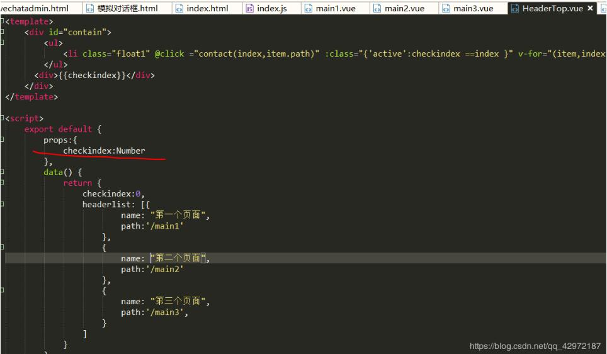607x354 pixels.
Task: Click the closing </ul> tag
Action: [x=56, y=64]
